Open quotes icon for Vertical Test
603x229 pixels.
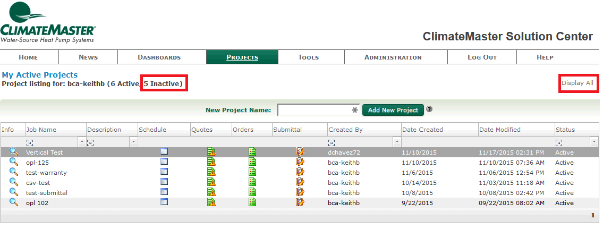pyautogui.click(x=211, y=151)
